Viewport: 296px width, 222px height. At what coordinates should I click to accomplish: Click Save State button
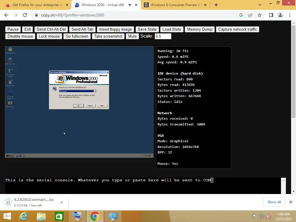pos(147,29)
